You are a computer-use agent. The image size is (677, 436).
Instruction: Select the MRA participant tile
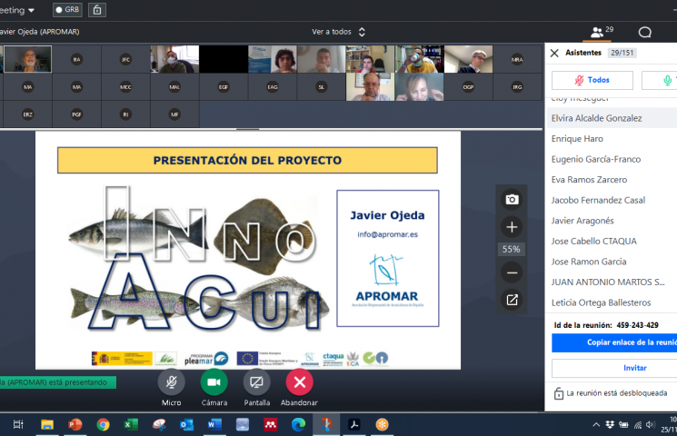[x=517, y=59]
